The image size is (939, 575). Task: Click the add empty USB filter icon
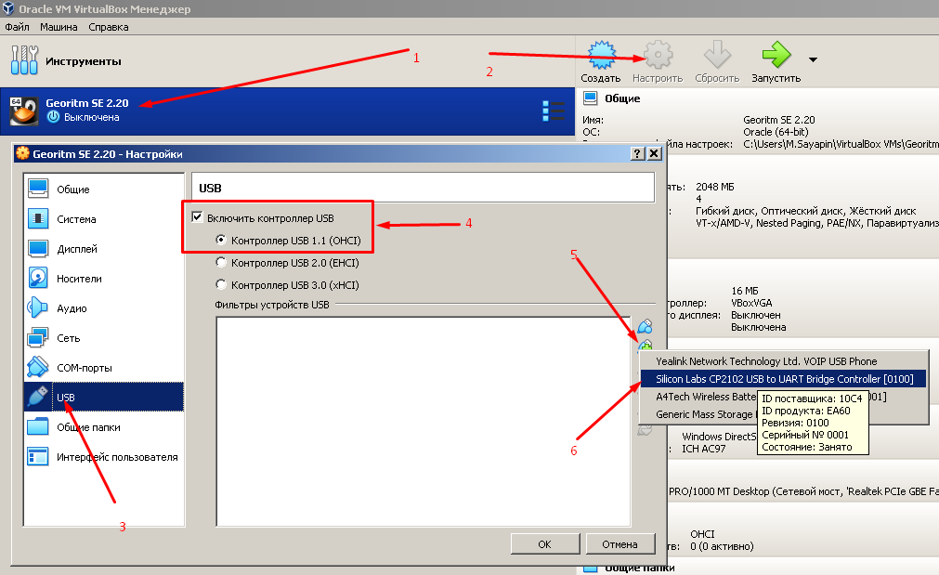click(645, 326)
